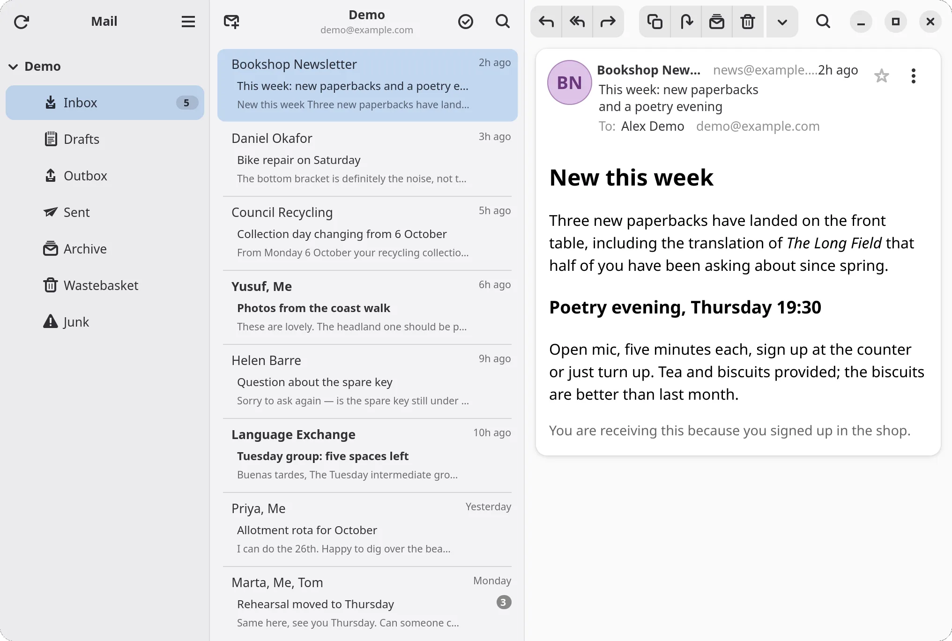
Task: Refresh mail with the reload icon
Action: tap(22, 22)
